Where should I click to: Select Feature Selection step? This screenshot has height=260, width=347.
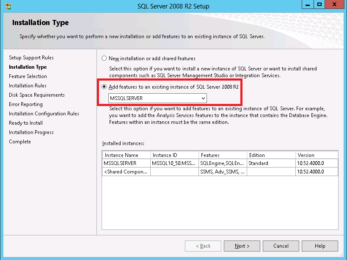pos(28,76)
